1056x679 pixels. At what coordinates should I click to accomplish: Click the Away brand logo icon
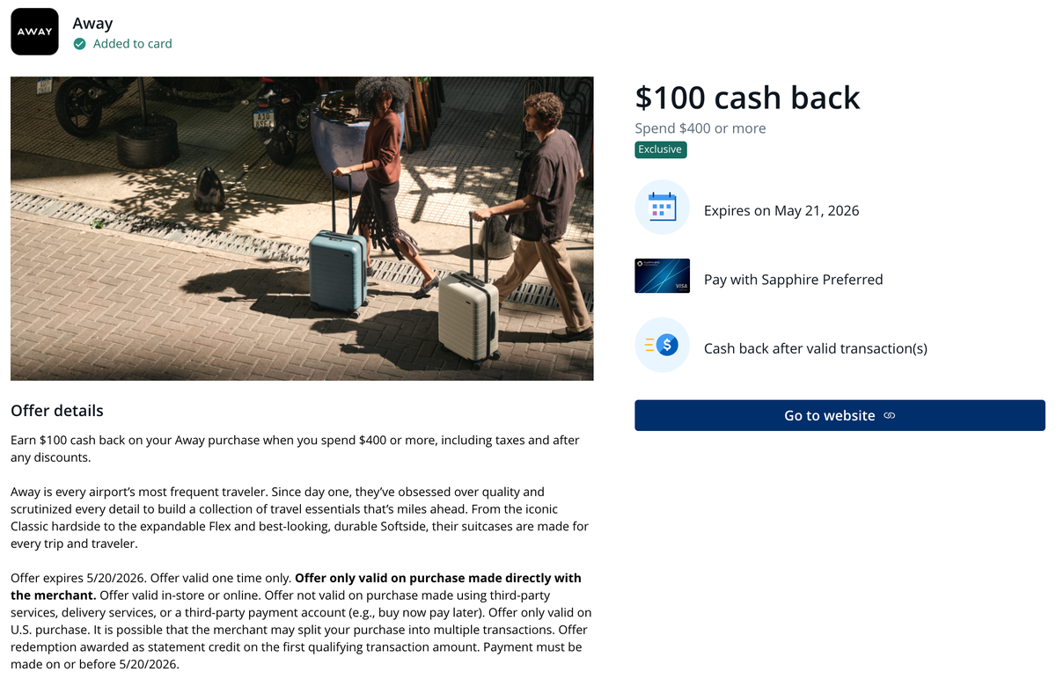click(x=34, y=32)
